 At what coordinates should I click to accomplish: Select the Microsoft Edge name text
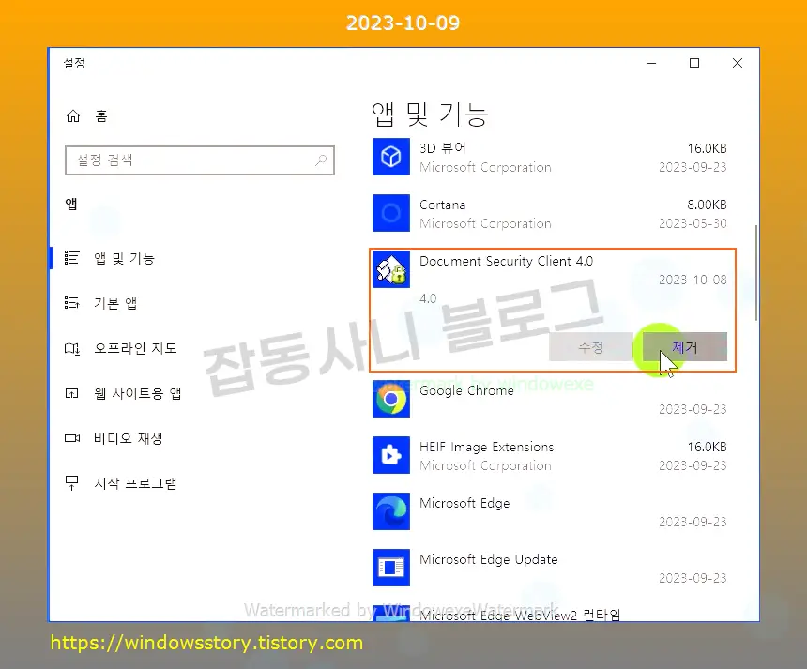click(x=464, y=503)
